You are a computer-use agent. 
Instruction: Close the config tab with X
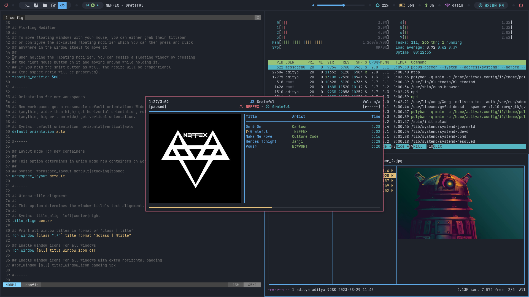[x=258, y=18]
